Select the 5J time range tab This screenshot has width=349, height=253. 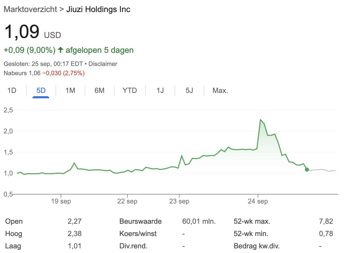coord(189,91)
